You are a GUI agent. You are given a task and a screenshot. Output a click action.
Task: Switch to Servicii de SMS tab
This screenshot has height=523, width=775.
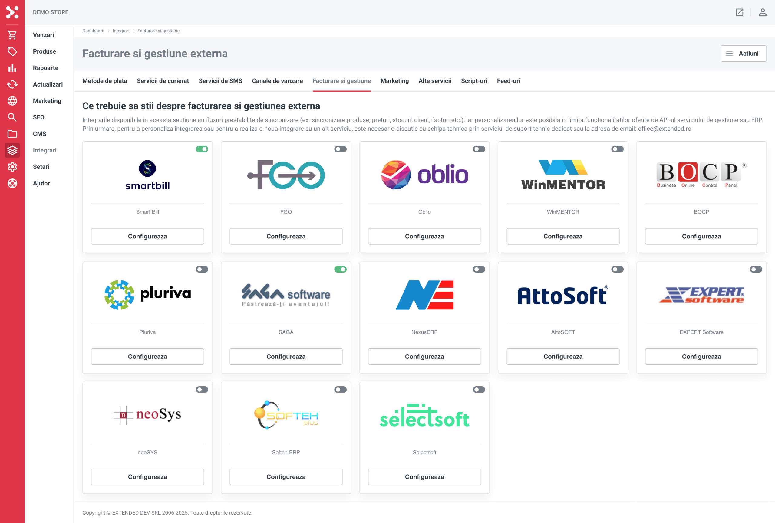(220, 81)
